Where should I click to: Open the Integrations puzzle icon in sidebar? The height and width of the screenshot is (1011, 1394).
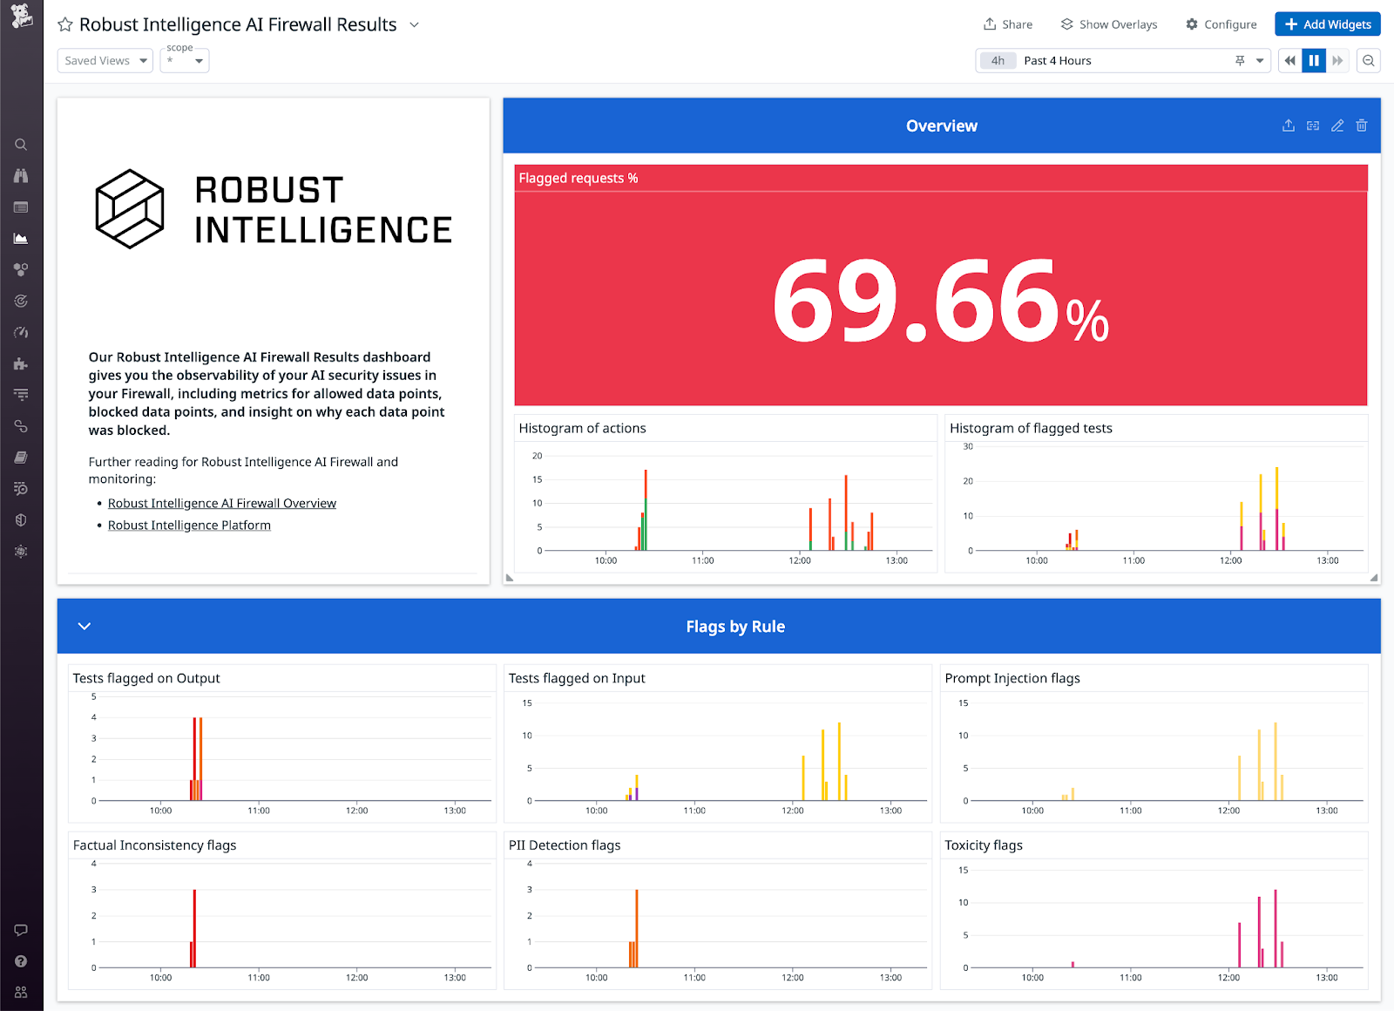21,363
